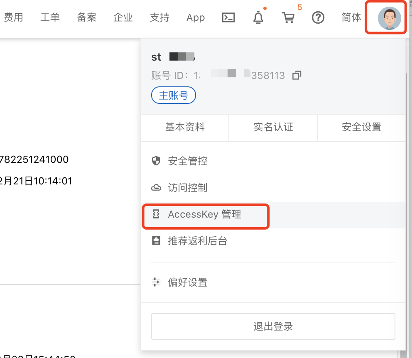The image size is (412, 358).
Task: Click the notification bell icon
Action: [258, 17]
